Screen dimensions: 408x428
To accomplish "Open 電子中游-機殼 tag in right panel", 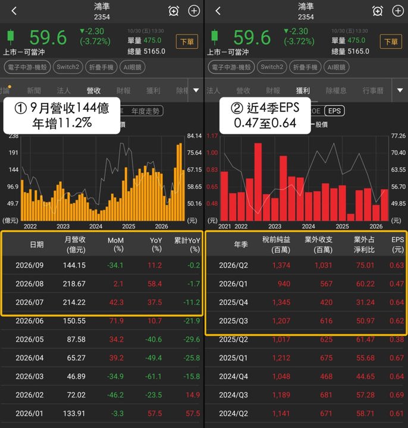I will (x=231, y=67).
